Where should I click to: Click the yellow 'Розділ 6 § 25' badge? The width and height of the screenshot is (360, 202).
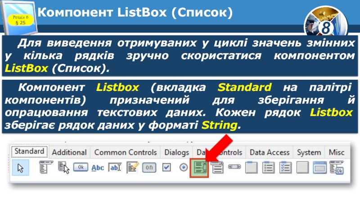[20, 20]
